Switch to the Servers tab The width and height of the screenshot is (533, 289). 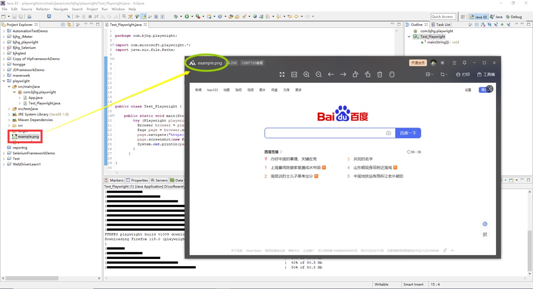click(x=159, y=180)
